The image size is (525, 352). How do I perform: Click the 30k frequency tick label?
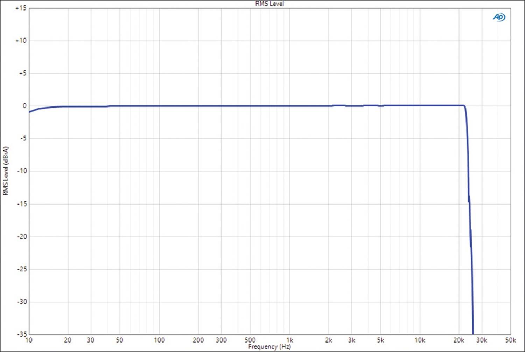(482, 340)
